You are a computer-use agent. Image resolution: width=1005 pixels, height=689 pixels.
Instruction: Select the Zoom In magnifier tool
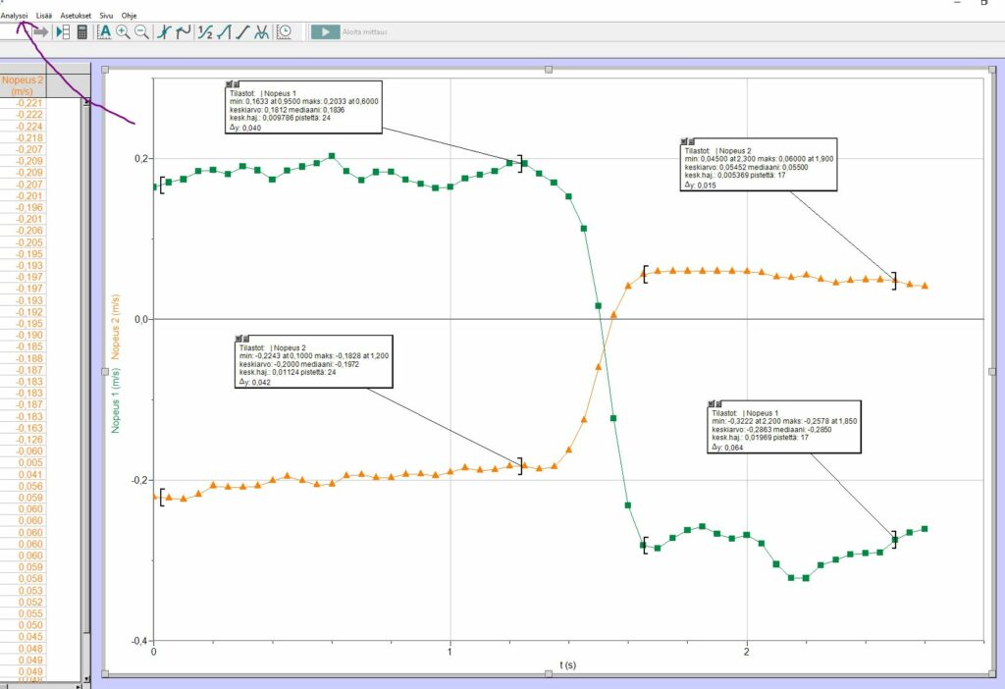[123, 31]
